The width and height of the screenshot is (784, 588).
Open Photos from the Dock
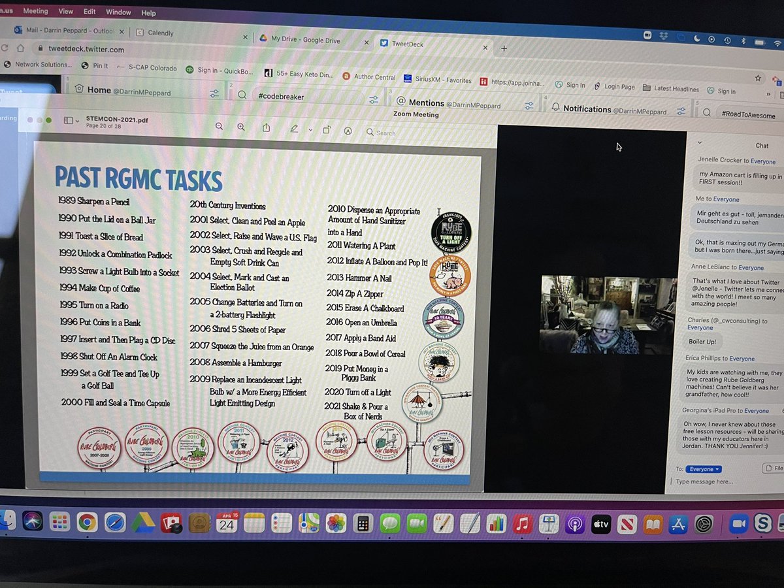pos(336,523)
